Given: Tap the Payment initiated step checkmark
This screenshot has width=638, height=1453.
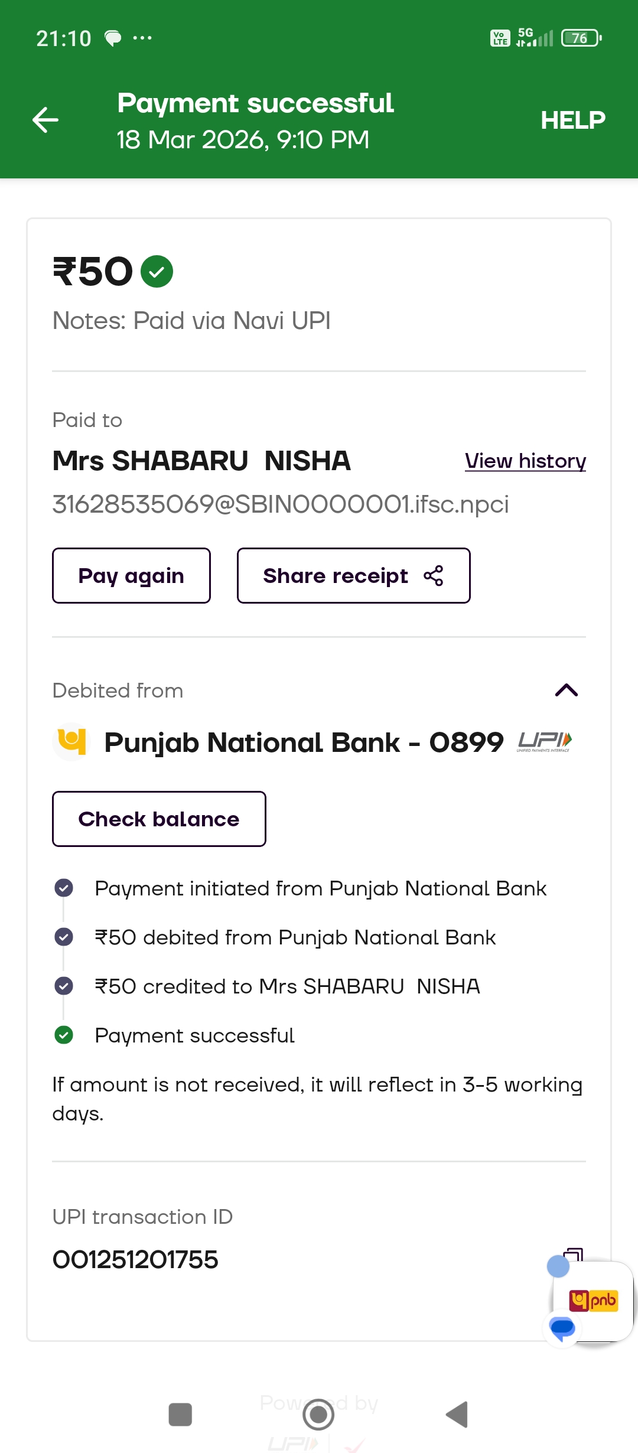Looking at the screenshot, I should click(x=64, y=888).
